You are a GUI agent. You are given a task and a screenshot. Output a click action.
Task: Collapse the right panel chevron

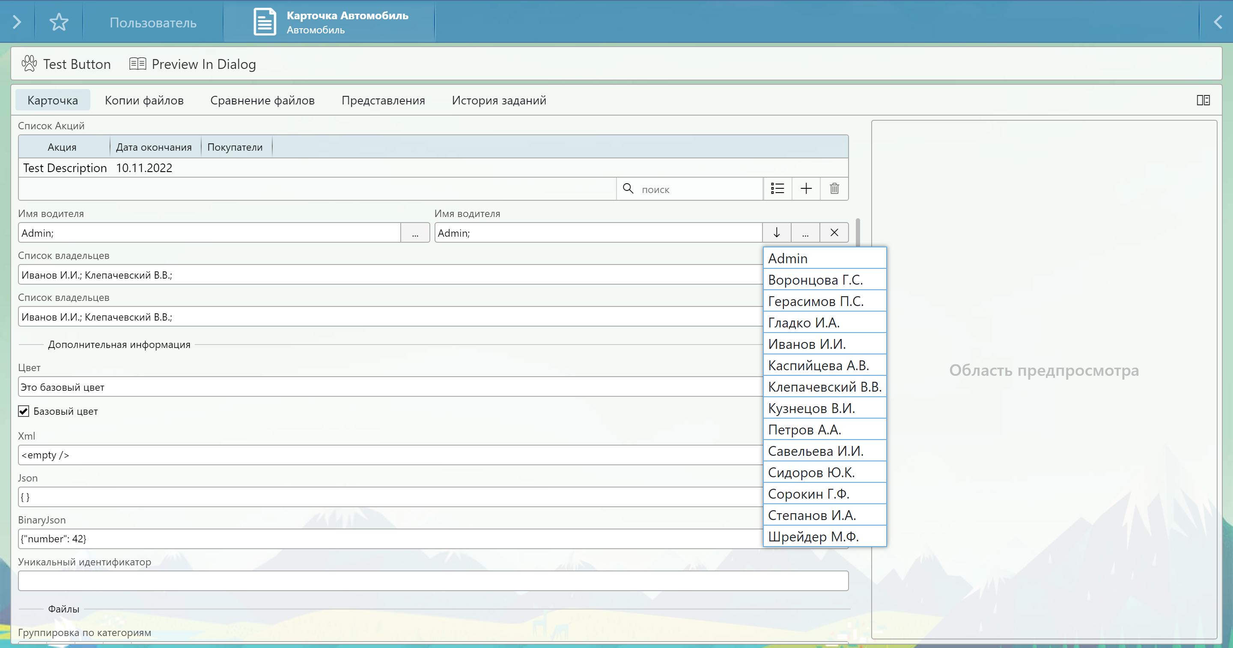[1217, 22]
